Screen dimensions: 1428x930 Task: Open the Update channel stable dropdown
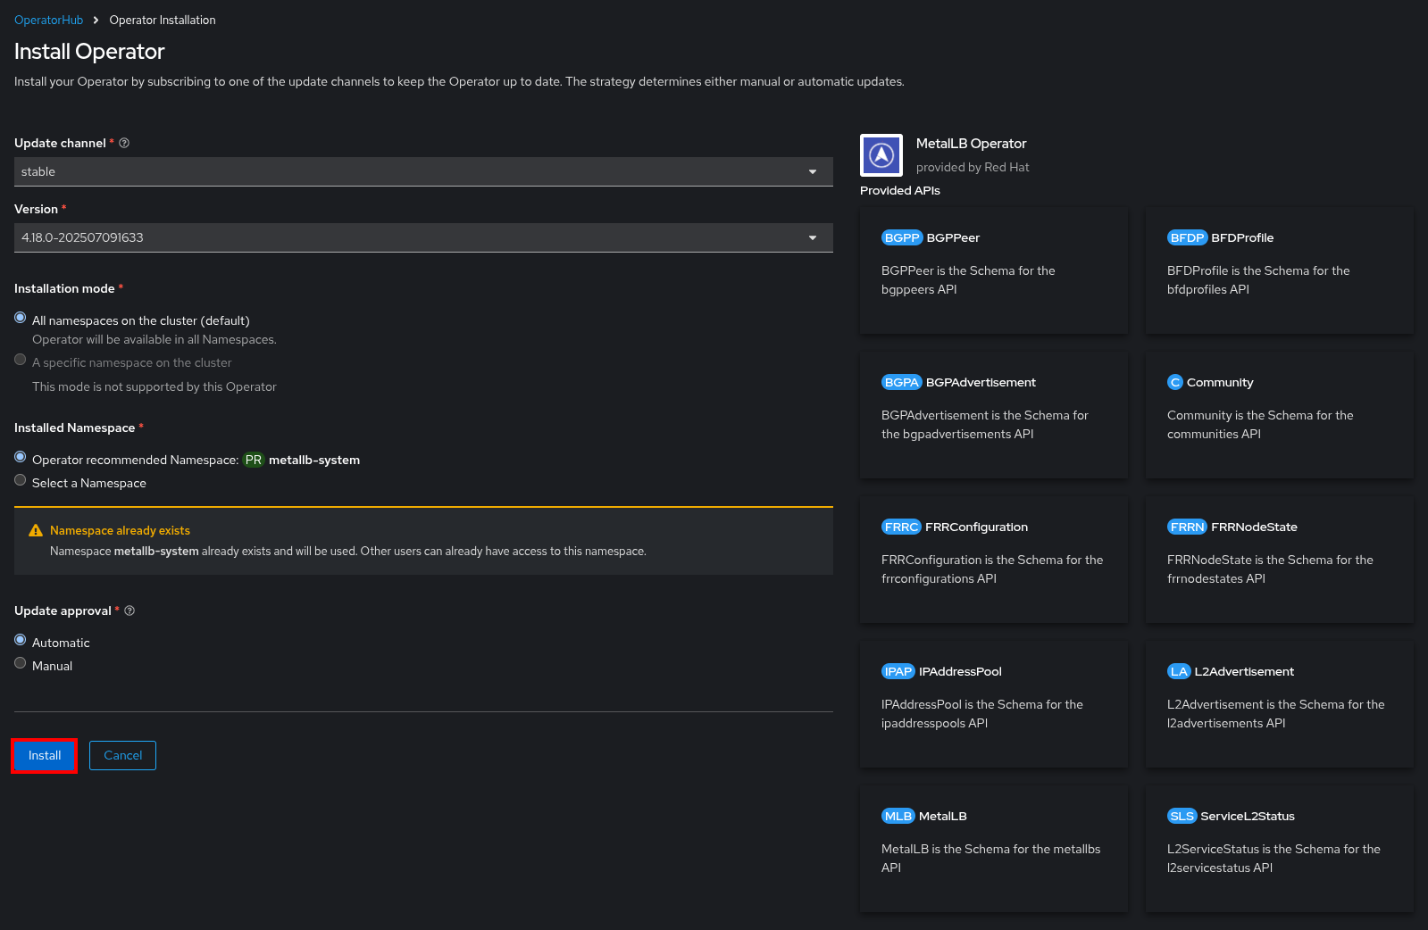click(423, 171)
